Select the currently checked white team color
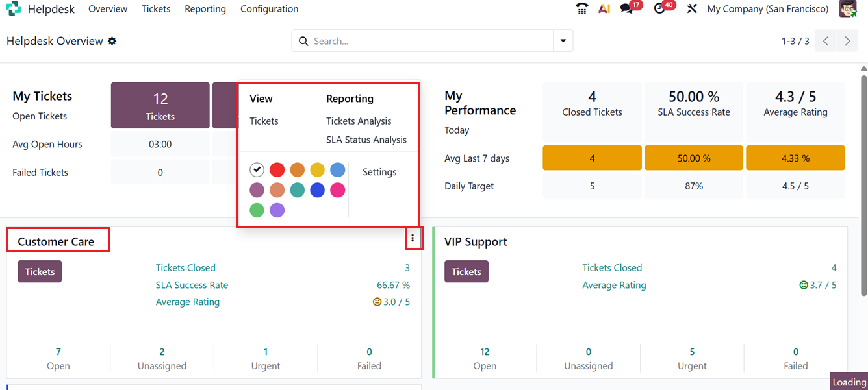 (x=257, y=169)
